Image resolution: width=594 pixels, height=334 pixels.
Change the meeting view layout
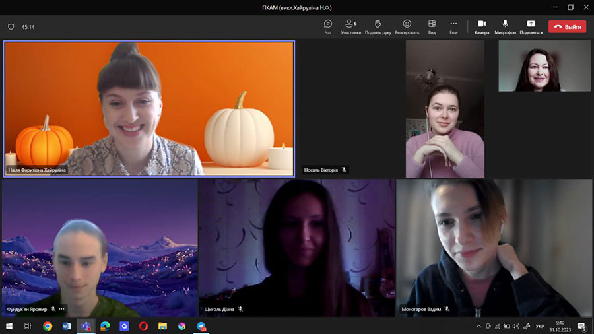tap(432, 27)
